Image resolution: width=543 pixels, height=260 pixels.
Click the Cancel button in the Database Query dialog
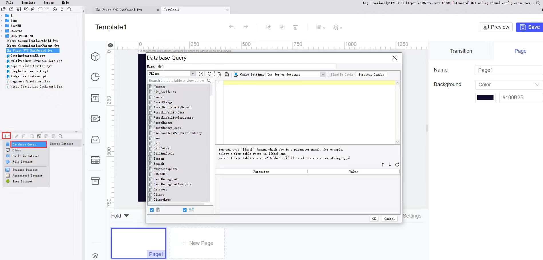[389, 219]
